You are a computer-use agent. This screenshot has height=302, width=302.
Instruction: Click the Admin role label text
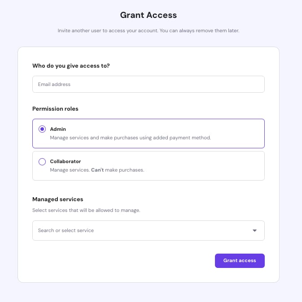pyautogui.click(x=58, y=129)
